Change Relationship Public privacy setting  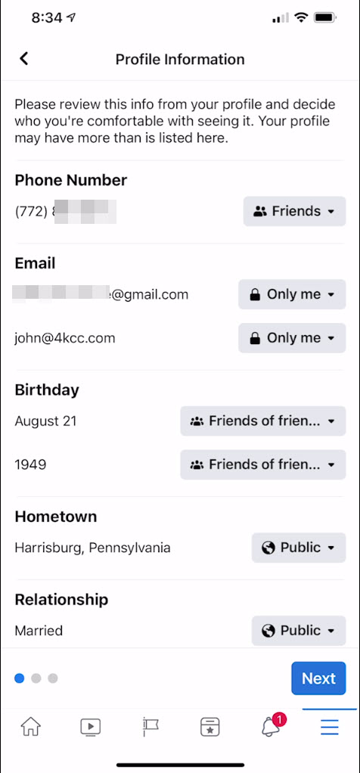point(299,631)
